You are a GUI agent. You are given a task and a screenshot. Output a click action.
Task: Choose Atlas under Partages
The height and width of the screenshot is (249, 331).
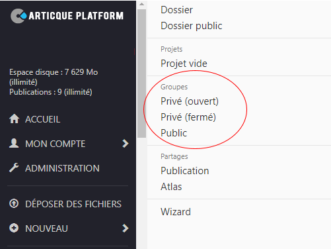(x=171, y=187)
